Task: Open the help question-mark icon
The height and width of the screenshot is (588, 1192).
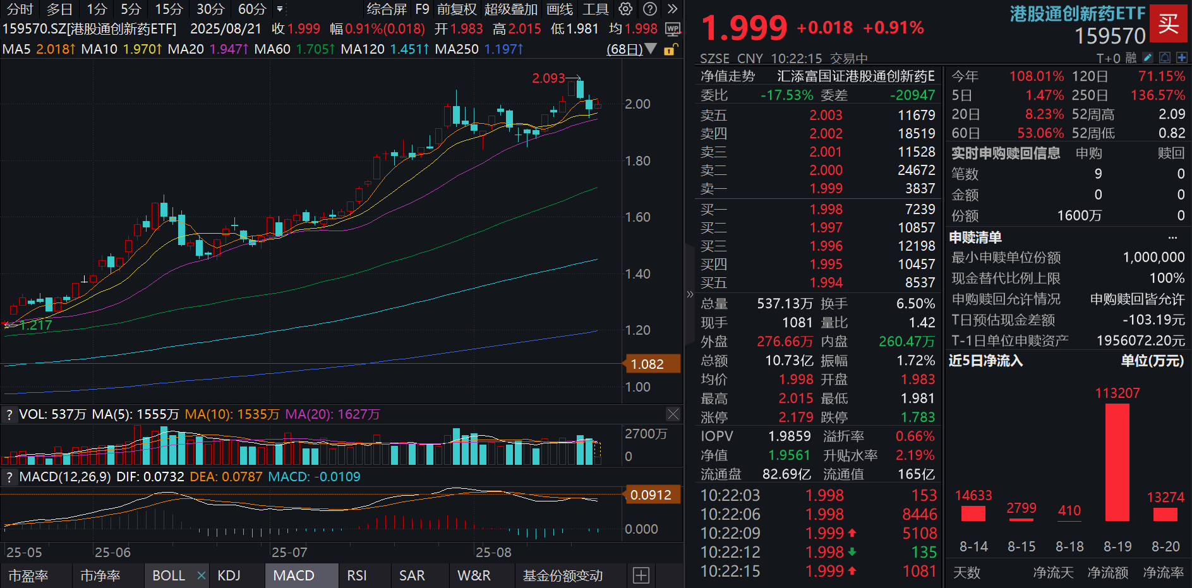Action: tap(650, 9)
